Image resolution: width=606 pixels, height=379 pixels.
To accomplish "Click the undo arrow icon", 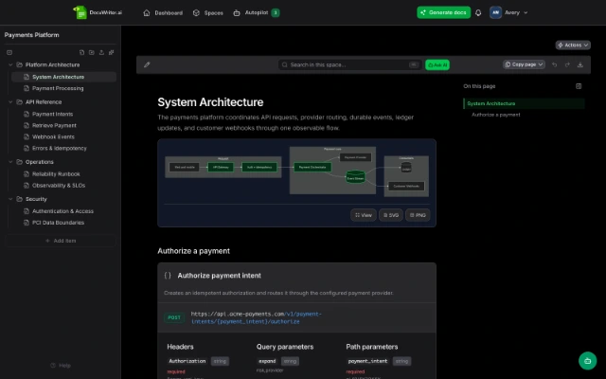I will tap(554, 64).
